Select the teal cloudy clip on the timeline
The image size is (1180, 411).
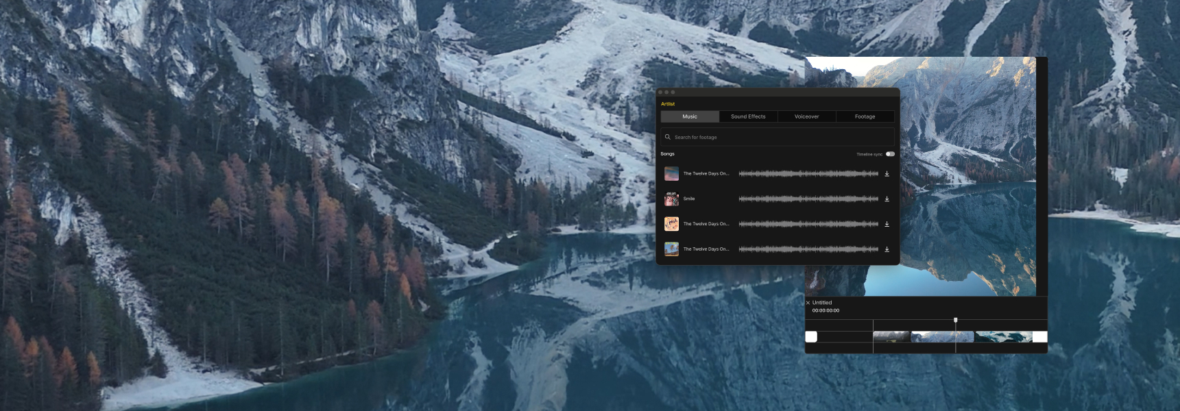(x=1003, y=336)
